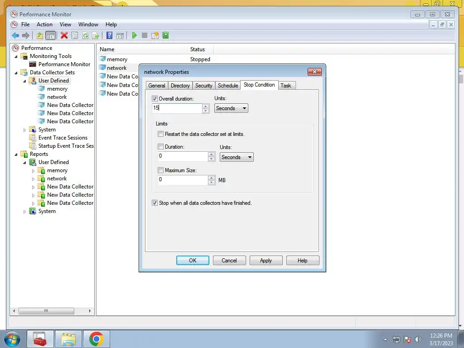Click the Forward arrow toolbar icon

[x=26, y=35]
